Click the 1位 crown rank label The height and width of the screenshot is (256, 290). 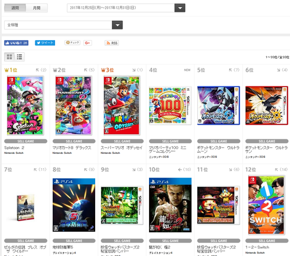pos(11,70)
